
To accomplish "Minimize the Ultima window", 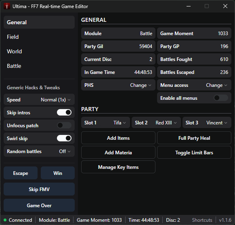I will tap(189, 6).
